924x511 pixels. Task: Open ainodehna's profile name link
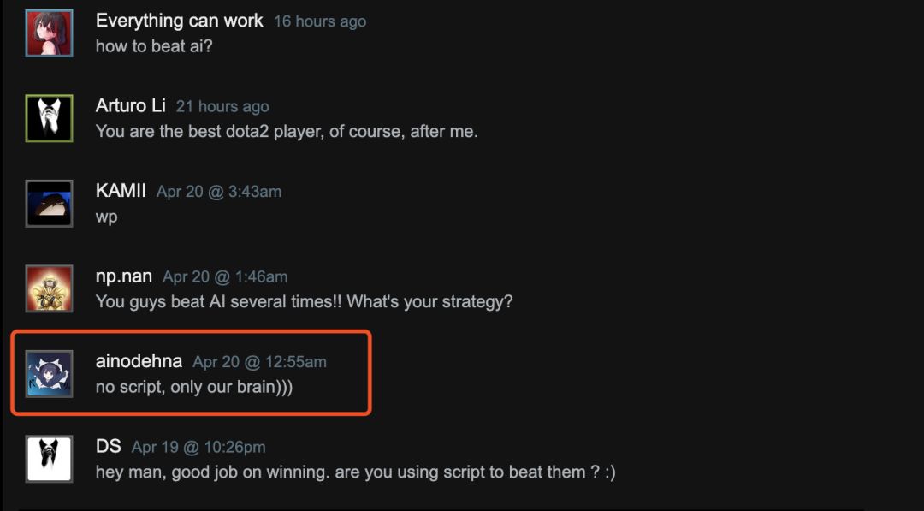[x=139, y=361]
